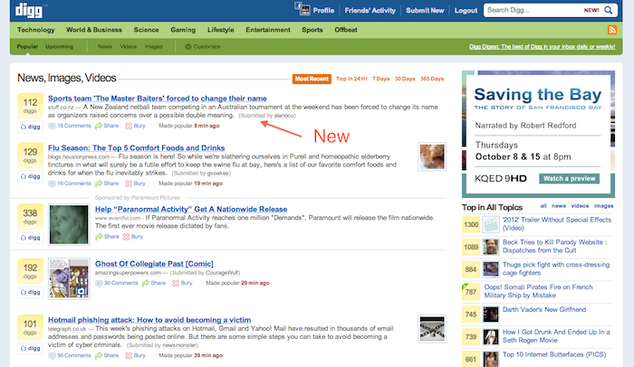Share the Hotmail phishing story
Viewport: 634px width, 367px height.
point(107,355)
